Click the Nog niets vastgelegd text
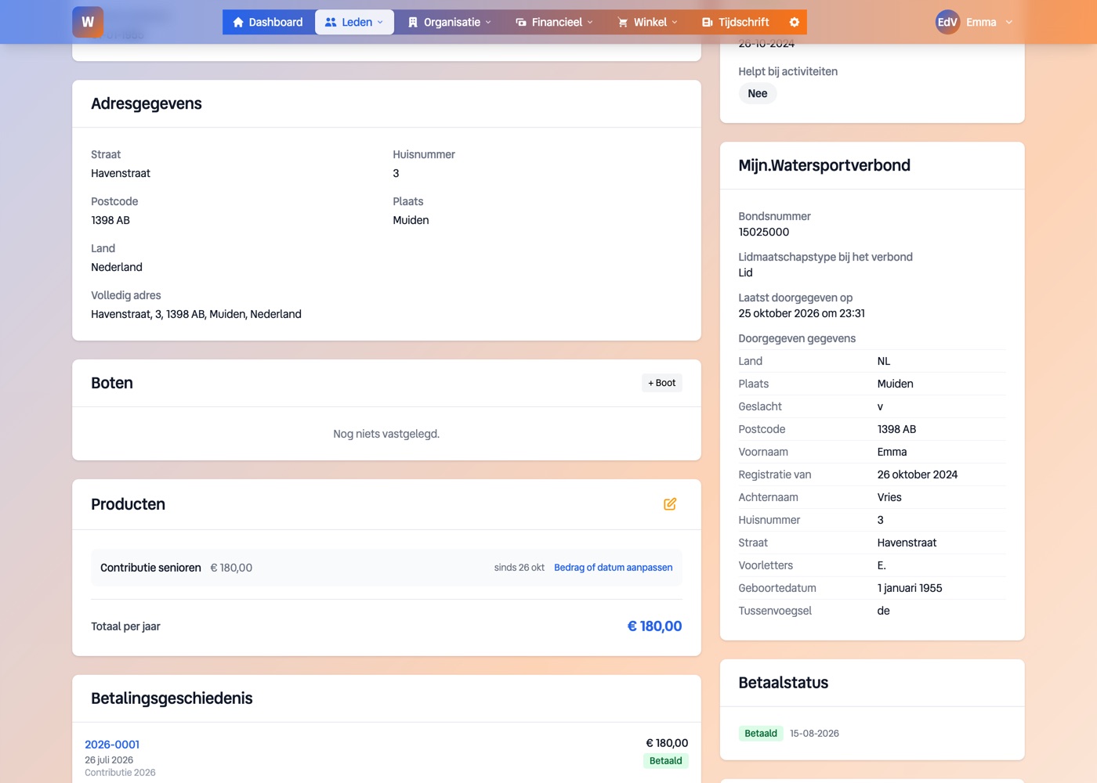The height and width of the screenshot is (783, 1097). [386, 434]
